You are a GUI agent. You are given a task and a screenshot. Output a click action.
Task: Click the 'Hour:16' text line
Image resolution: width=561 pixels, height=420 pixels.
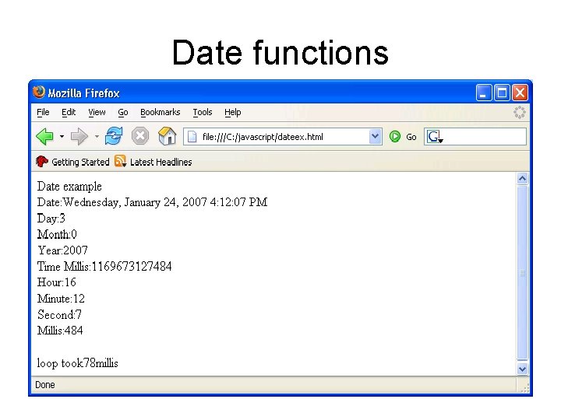tap(57, 282)
